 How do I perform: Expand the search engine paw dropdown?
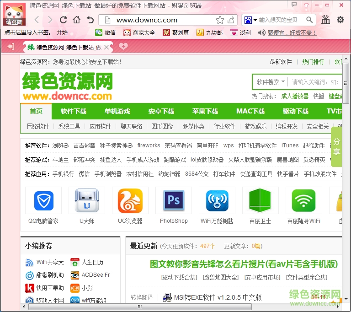pyautogui.click(x=250, y=20)
